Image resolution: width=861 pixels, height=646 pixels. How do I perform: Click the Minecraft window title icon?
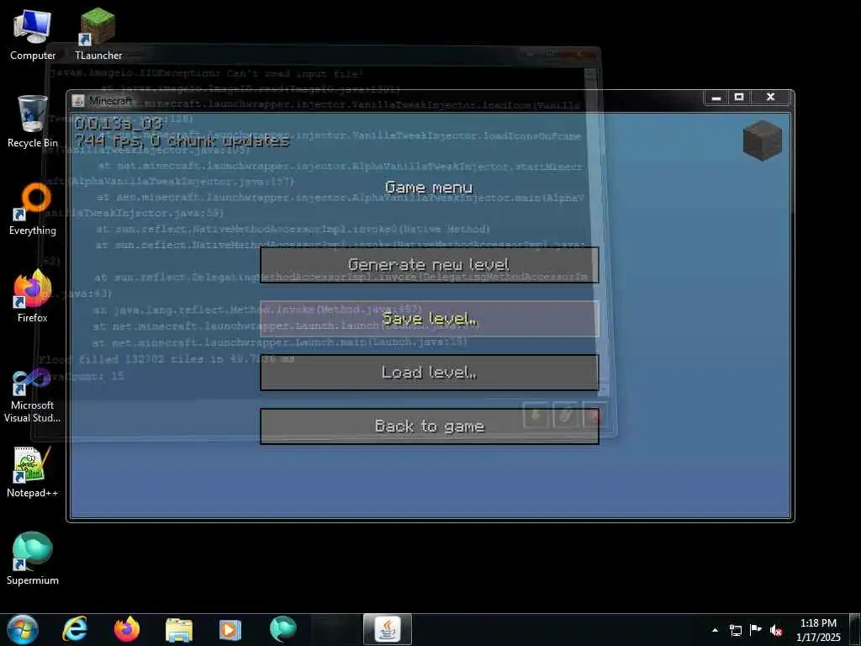click(79, 101)
